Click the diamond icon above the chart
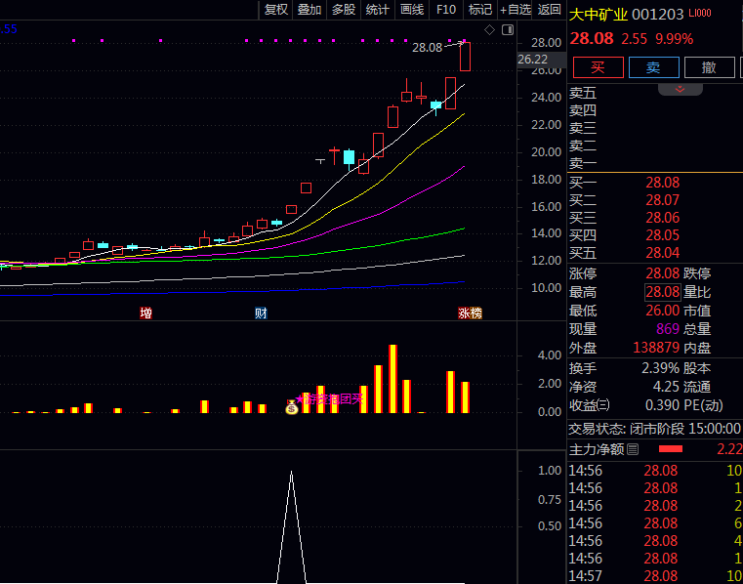This screenshot has height=584, width=743. pos(490,30)
